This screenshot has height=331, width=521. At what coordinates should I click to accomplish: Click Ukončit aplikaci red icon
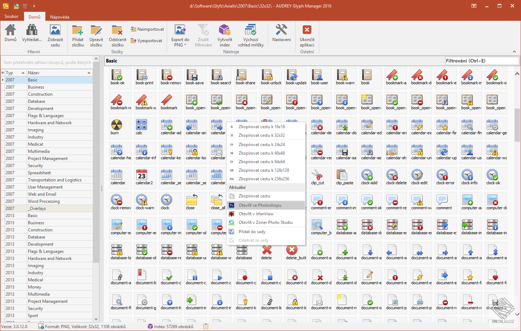(x=307, y=30)
